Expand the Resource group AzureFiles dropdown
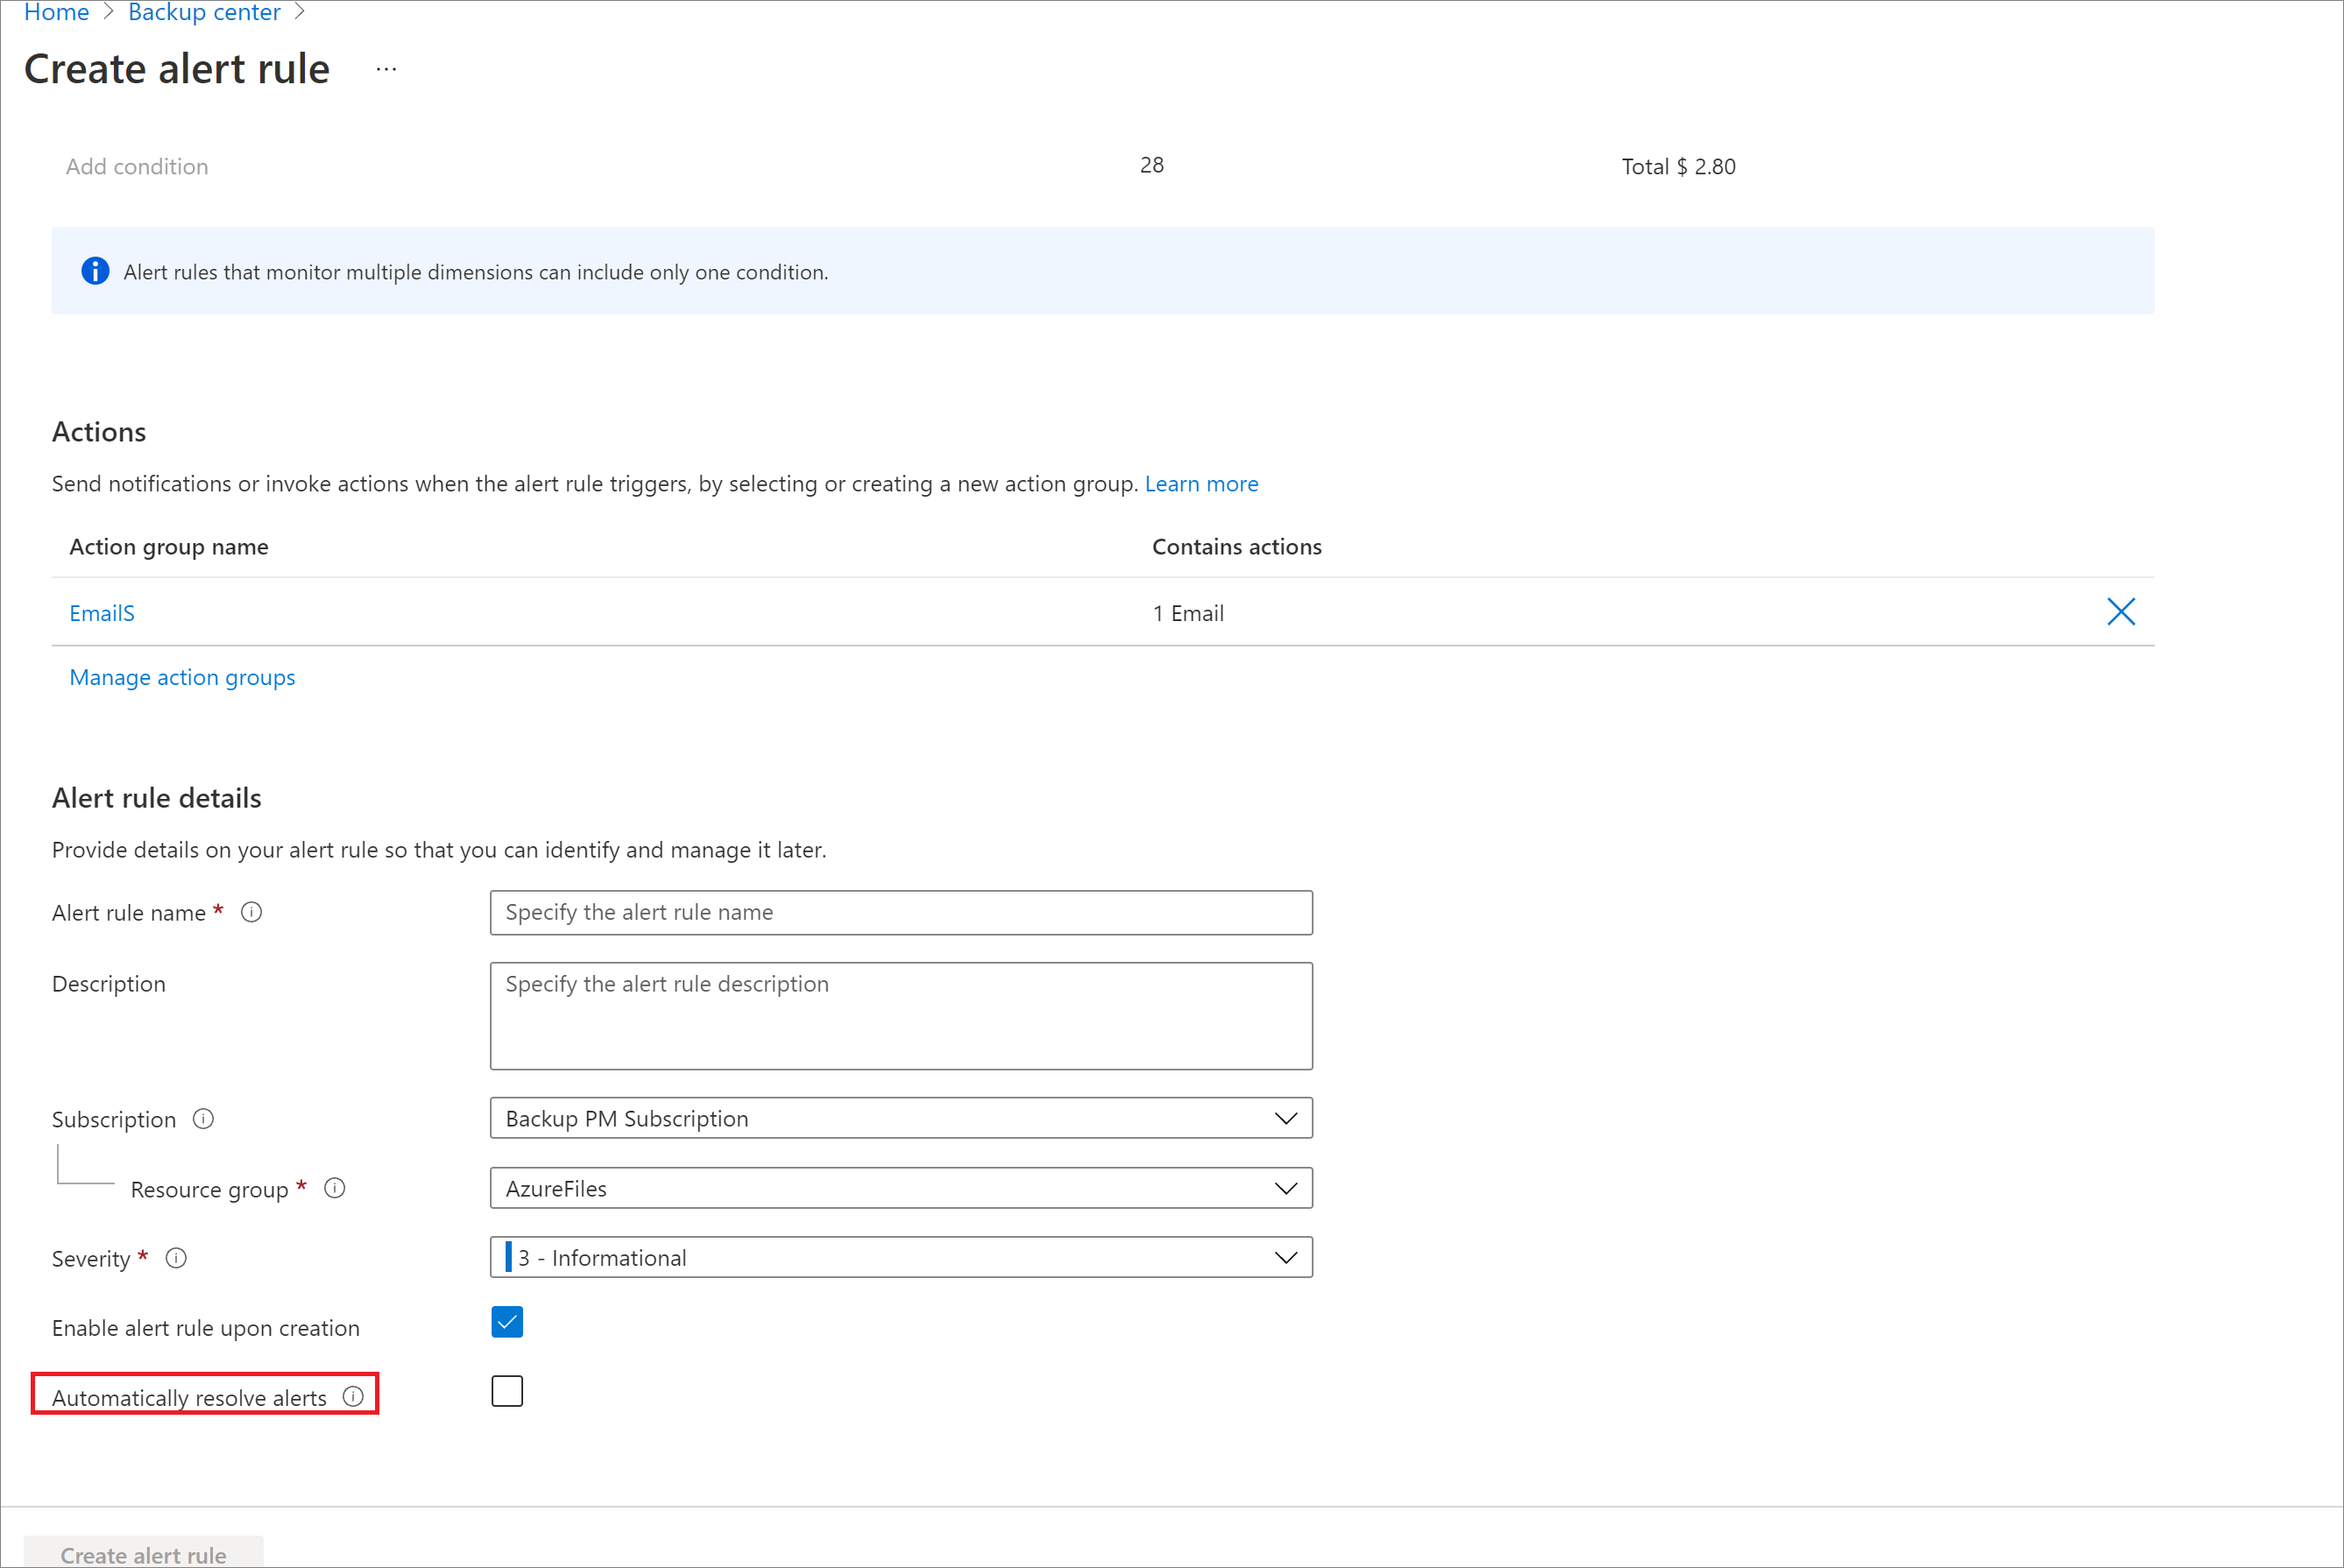The width and height of the screenshot is (2344, 1568). tap(1281, 1188)
